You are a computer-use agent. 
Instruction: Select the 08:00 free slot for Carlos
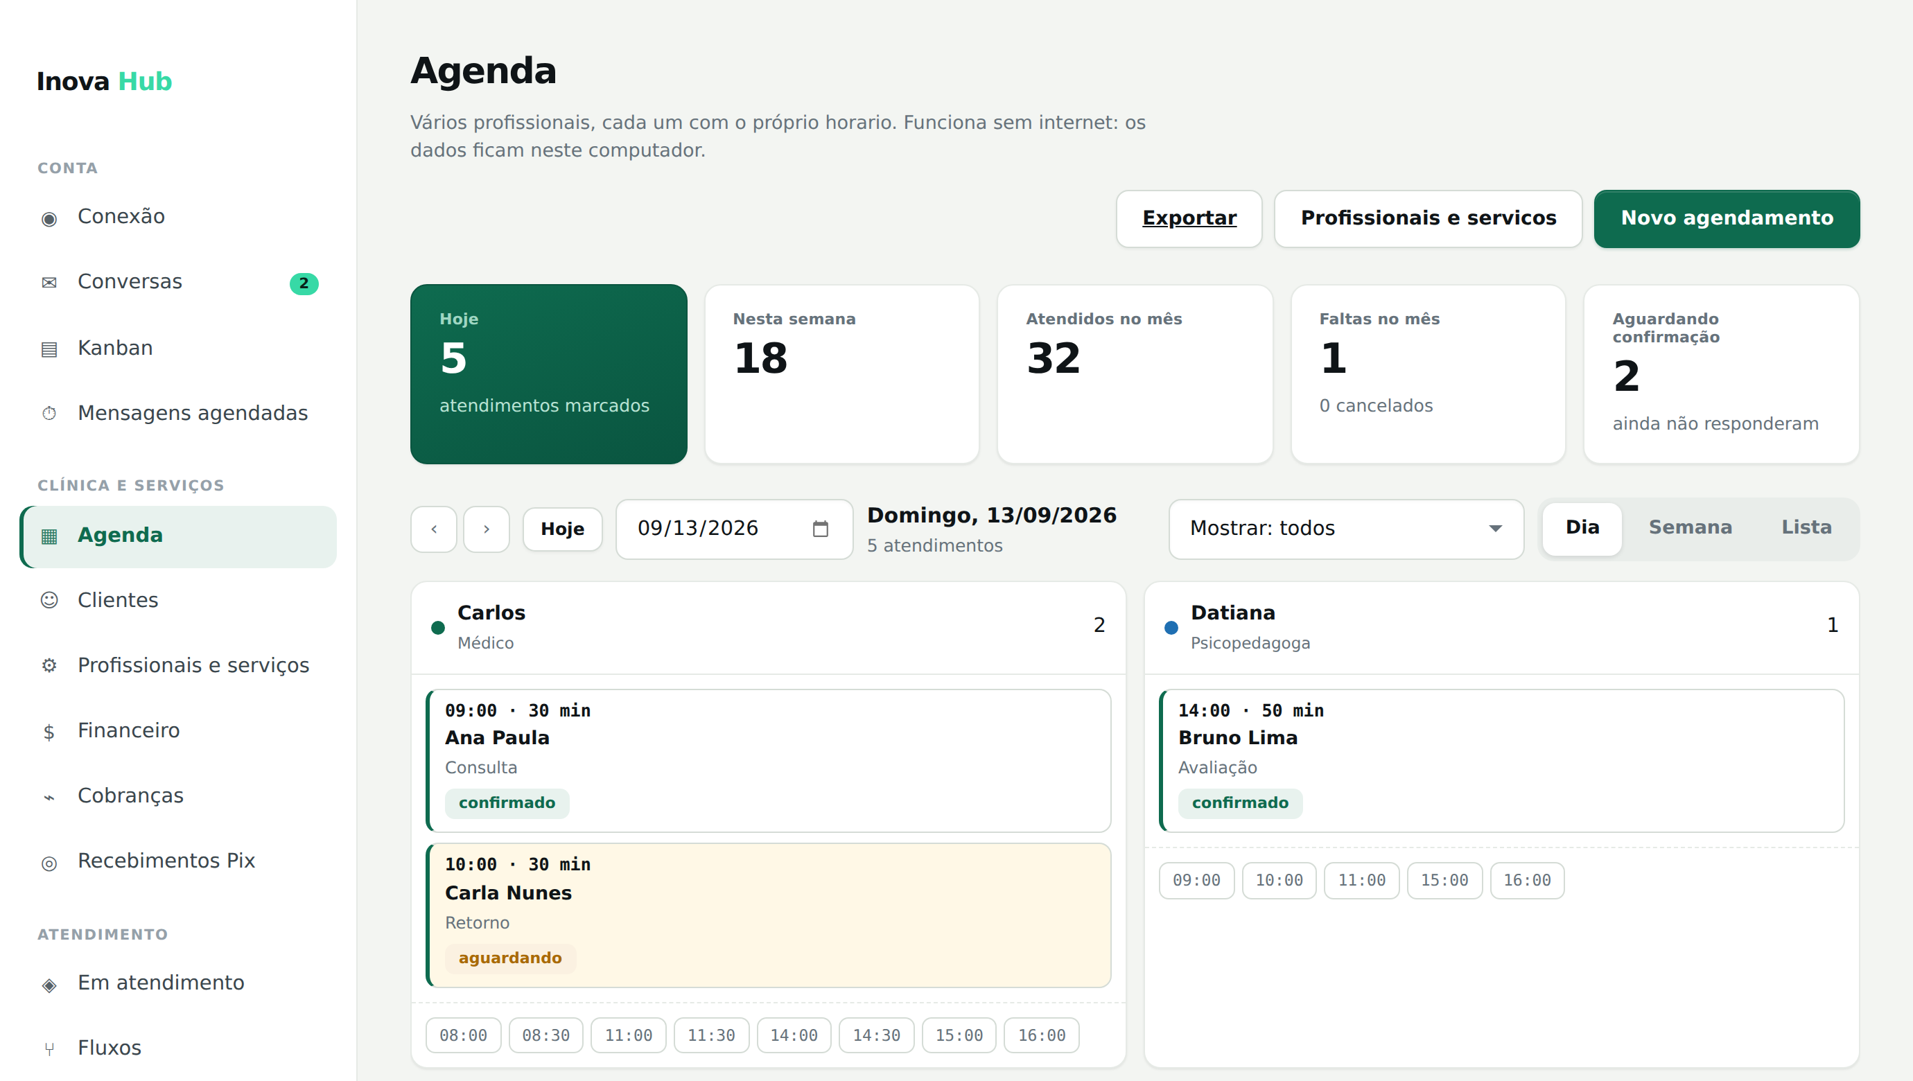(464, 1036)
